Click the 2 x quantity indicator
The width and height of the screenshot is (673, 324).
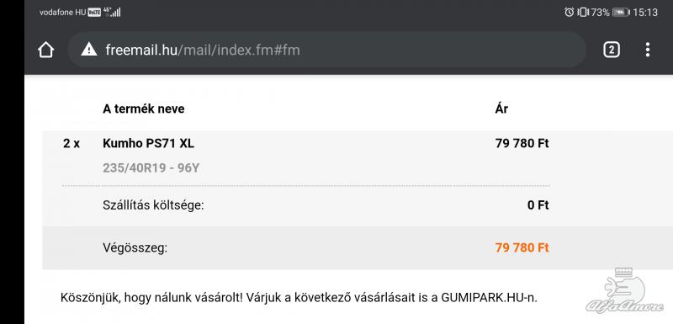[72, 143]
